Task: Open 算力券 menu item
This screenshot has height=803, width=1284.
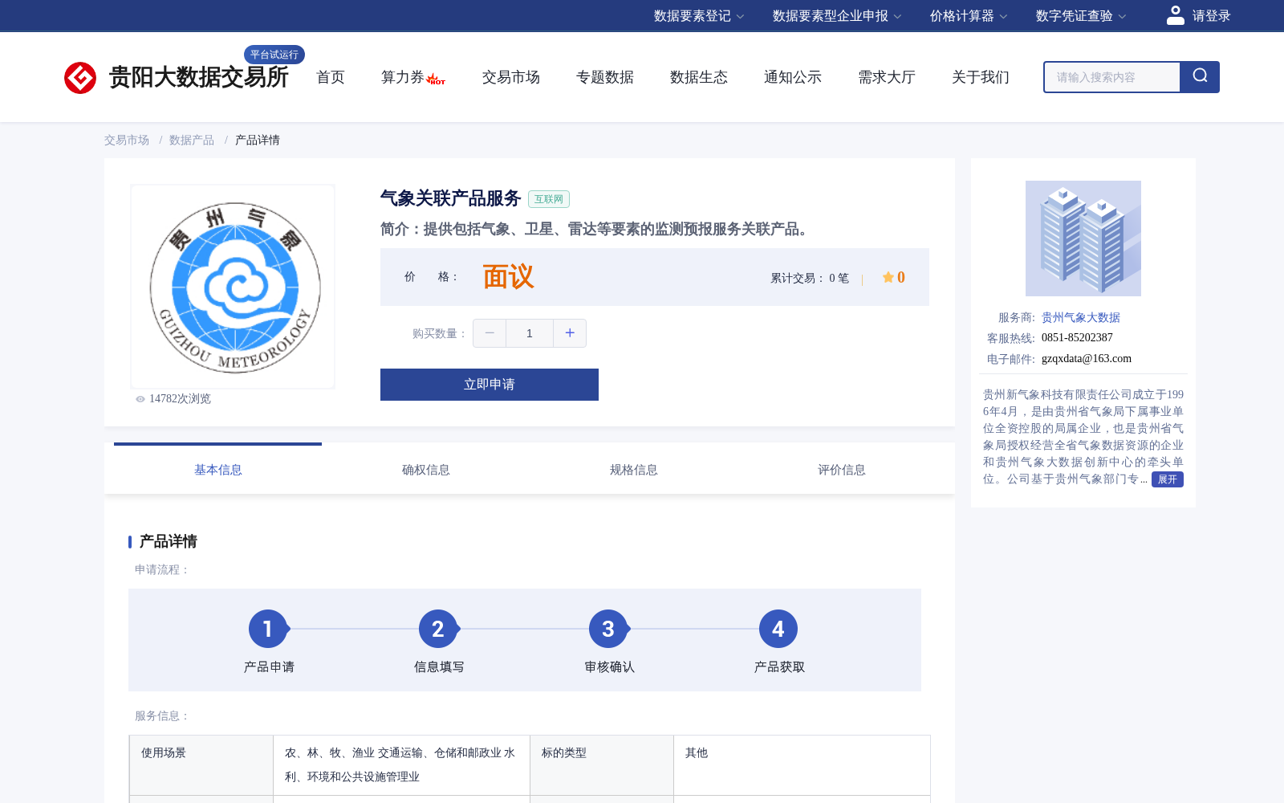Action: 402,77
